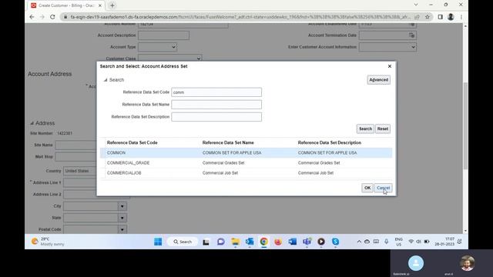The width and height of the screenshot is (493, 277).
Task: Expand the City dropdown arrow
Action: tap(122, 206)
